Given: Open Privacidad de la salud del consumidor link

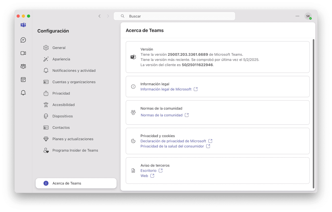Looking at the screenshot, I should (x=172, y=146).
